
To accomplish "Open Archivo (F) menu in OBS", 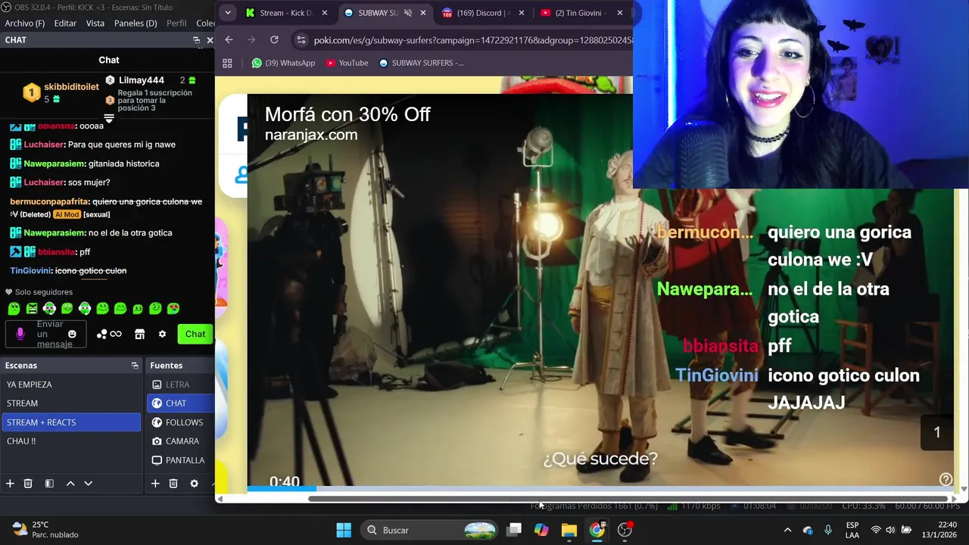I will pos(24,23).
